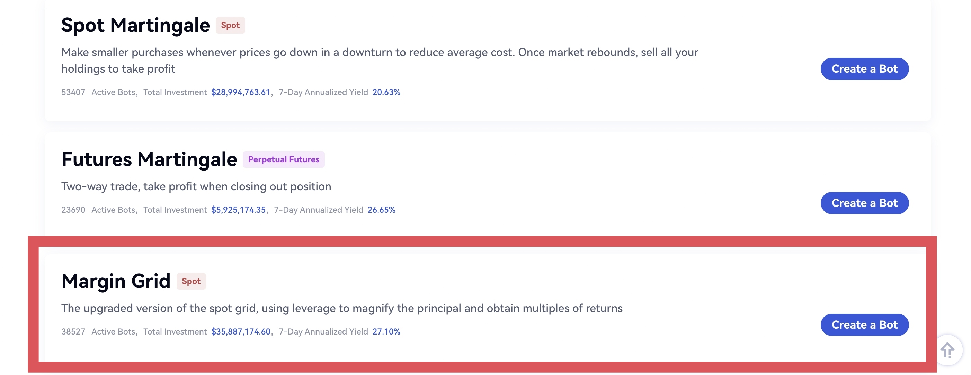The width and height of the screenshot is (971, 375).
Task: Click the Two-way trade description text
Action: click(x=196, y=187)
